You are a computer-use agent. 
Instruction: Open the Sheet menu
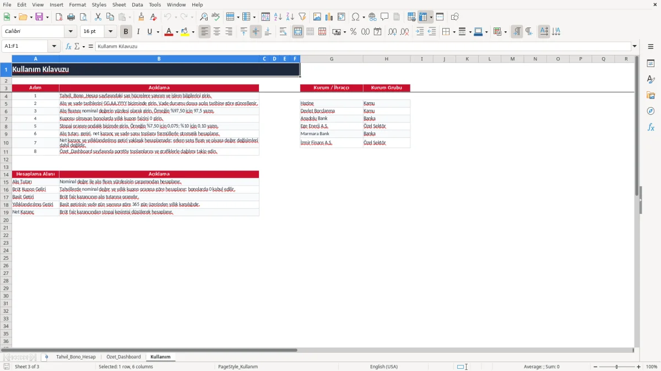pos(119,4)
